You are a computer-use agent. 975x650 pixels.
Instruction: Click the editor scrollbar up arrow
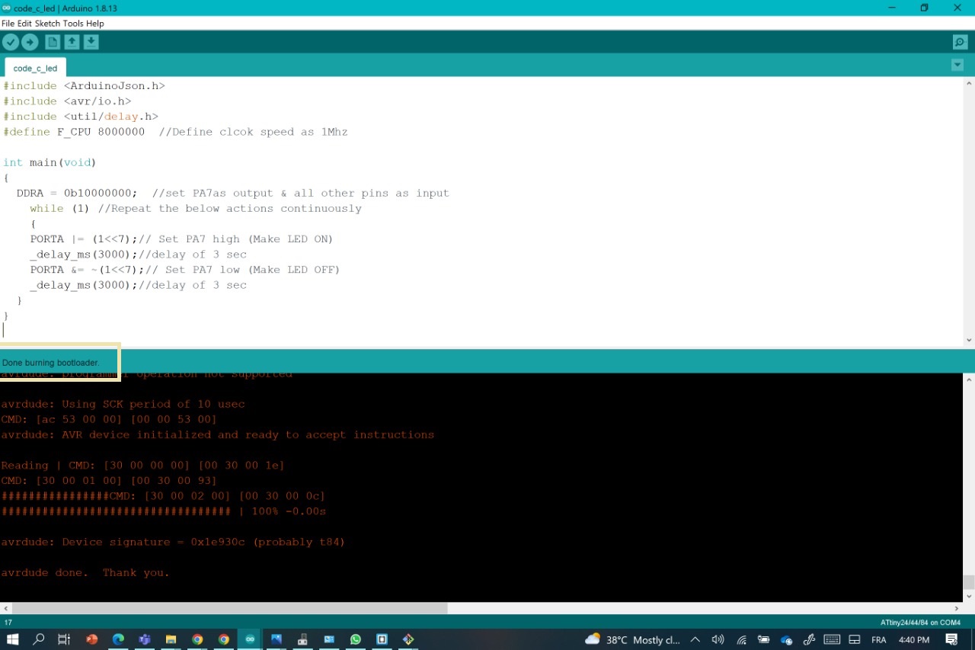[x=969, y=83]
